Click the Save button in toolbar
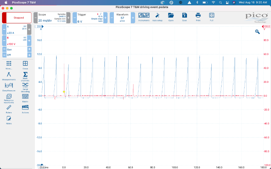271x169 pixels. tap(184, 16)
